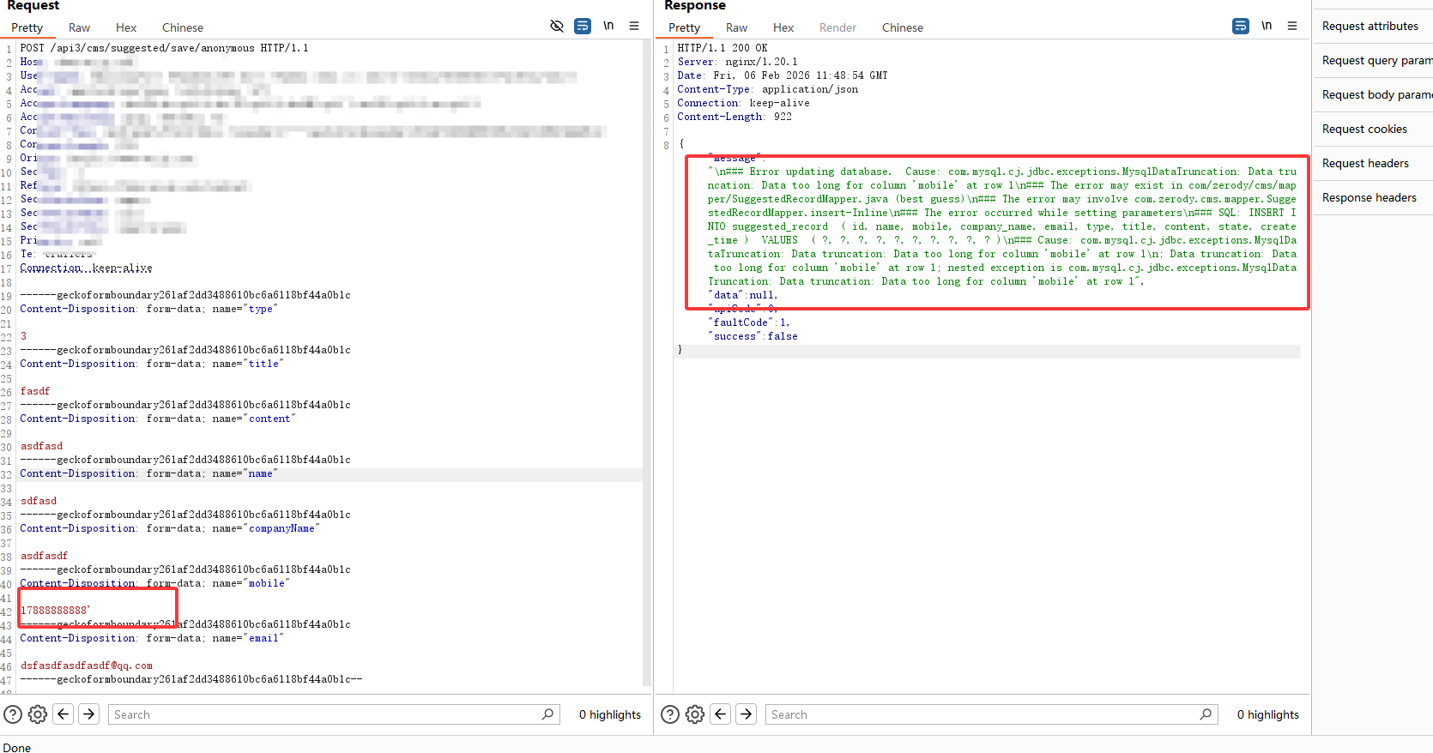Viewport: 1433px width, 753px height.
Task: Click request panel help icon
Action: (13, 714)
